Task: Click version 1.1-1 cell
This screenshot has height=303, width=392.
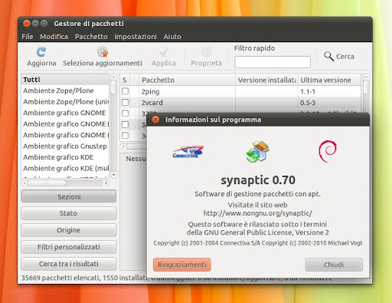Action: (x=308, y=91)
